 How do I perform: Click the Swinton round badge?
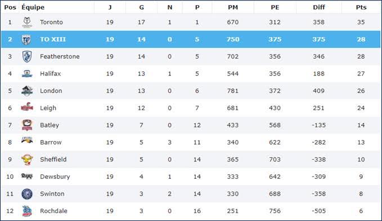(x=27, y=194)
